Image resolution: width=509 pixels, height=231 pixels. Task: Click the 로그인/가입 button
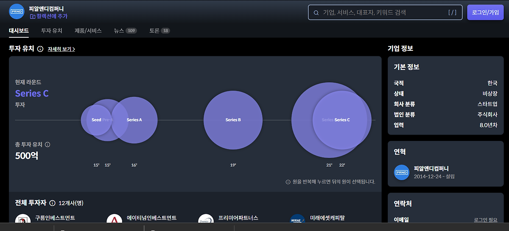pyautogui.click(x=485, y=12)
